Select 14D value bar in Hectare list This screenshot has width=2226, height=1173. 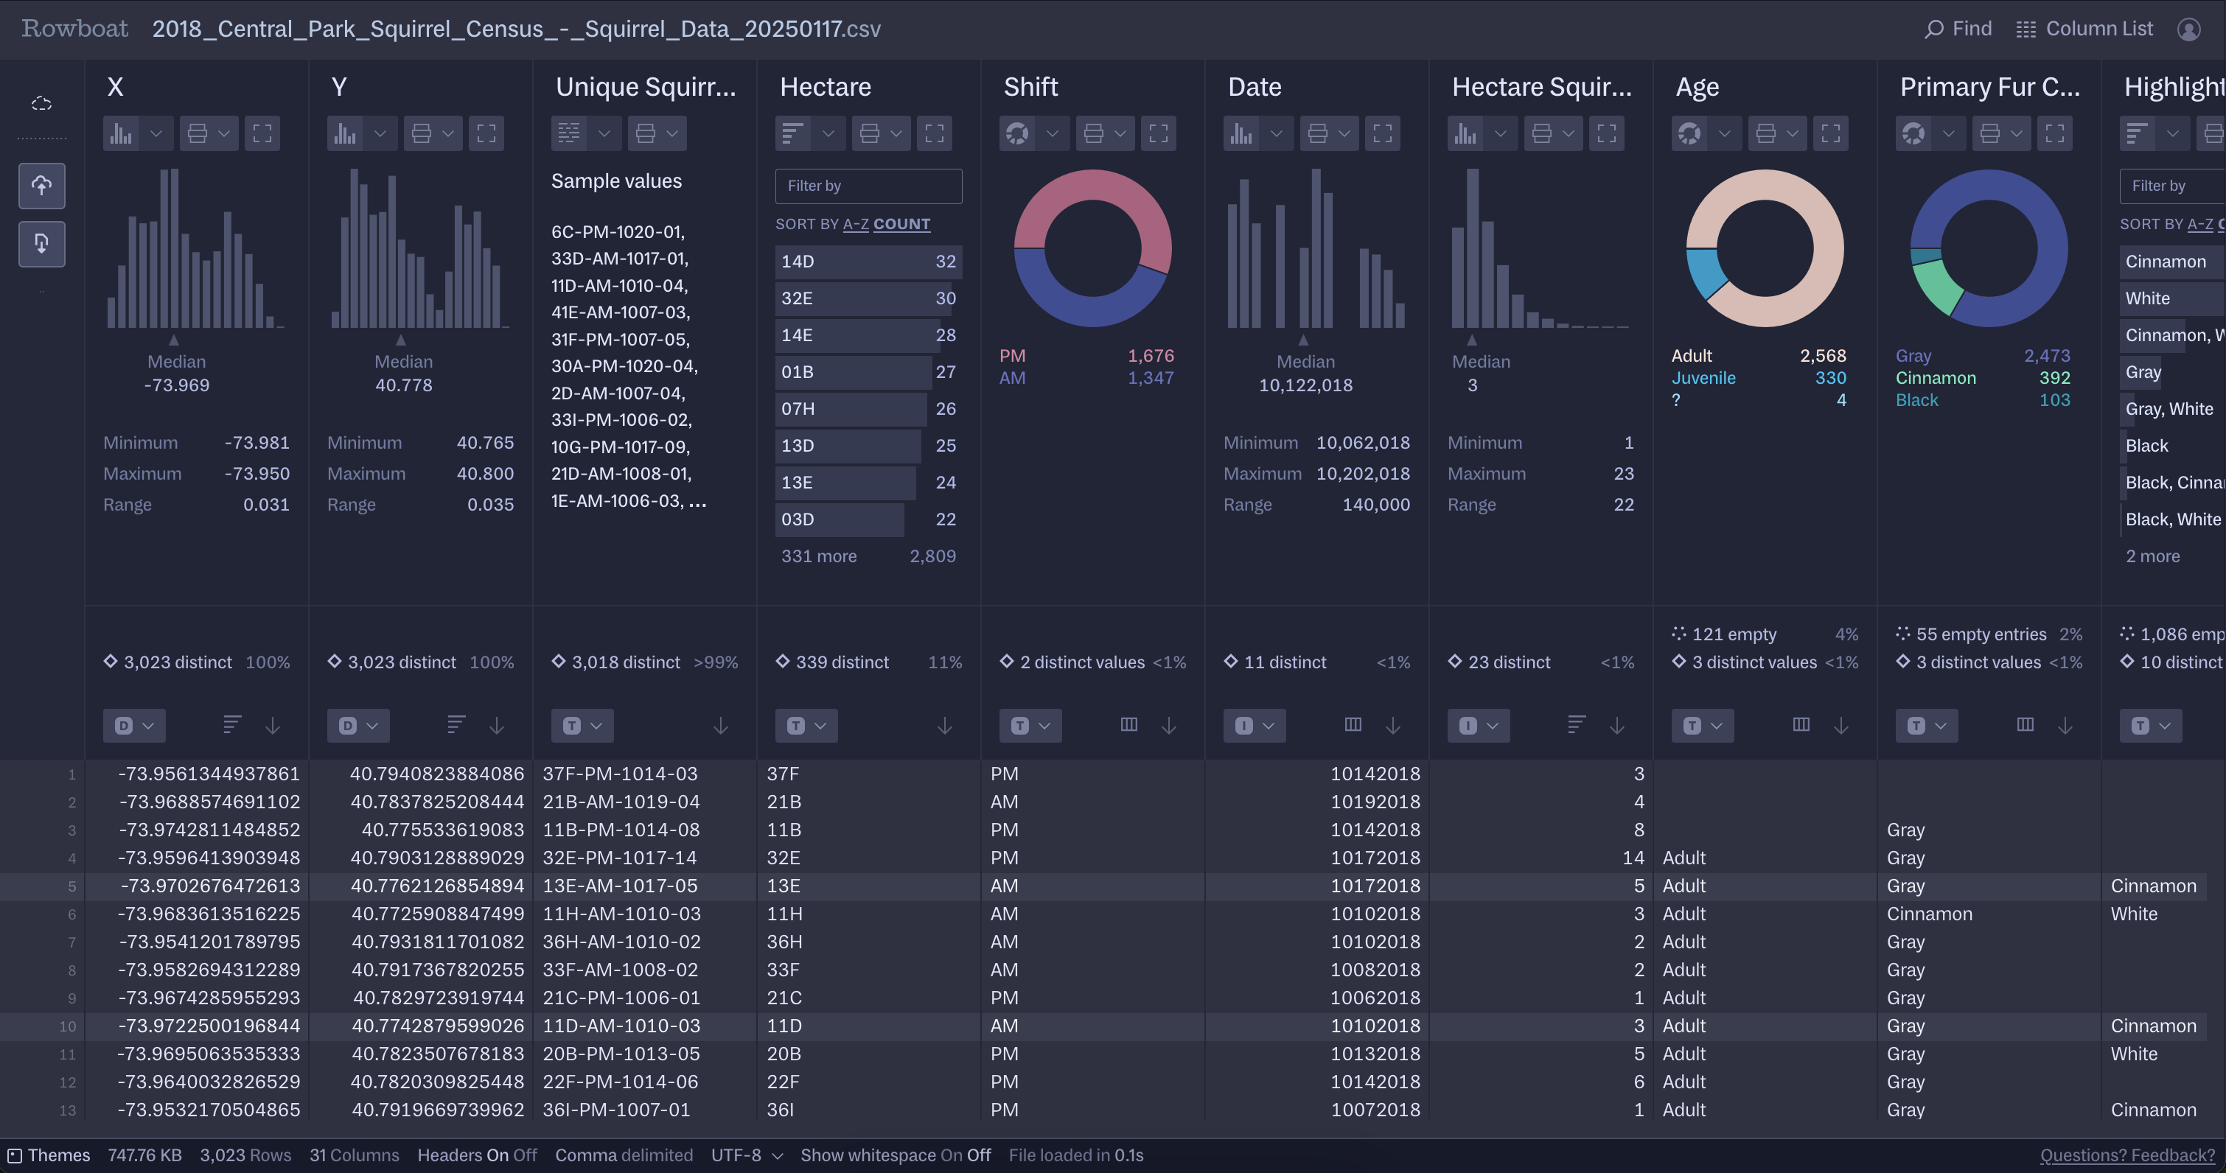tap(868, 261)
